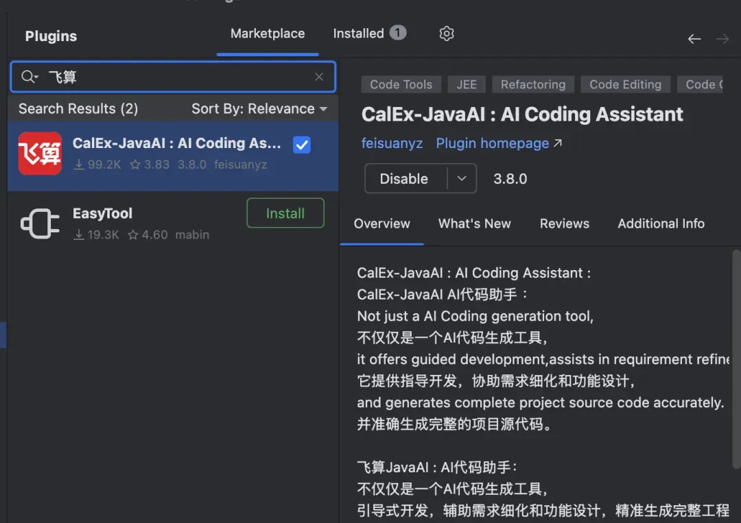Click the Plugins heading
This screenshot has width=741, height=523.
pos(51,36)
